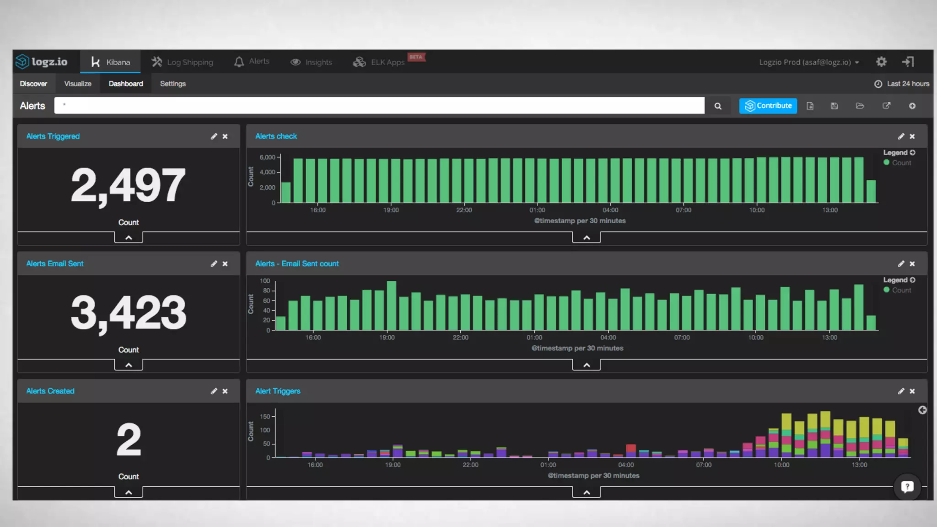
Task: Click the search magnifier icon
Action: click(718, 106)
